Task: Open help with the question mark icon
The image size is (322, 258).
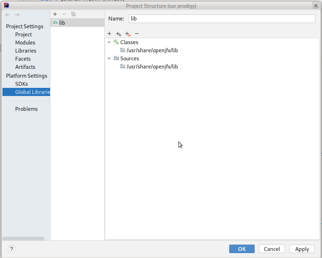Action: tap(12, 249)
